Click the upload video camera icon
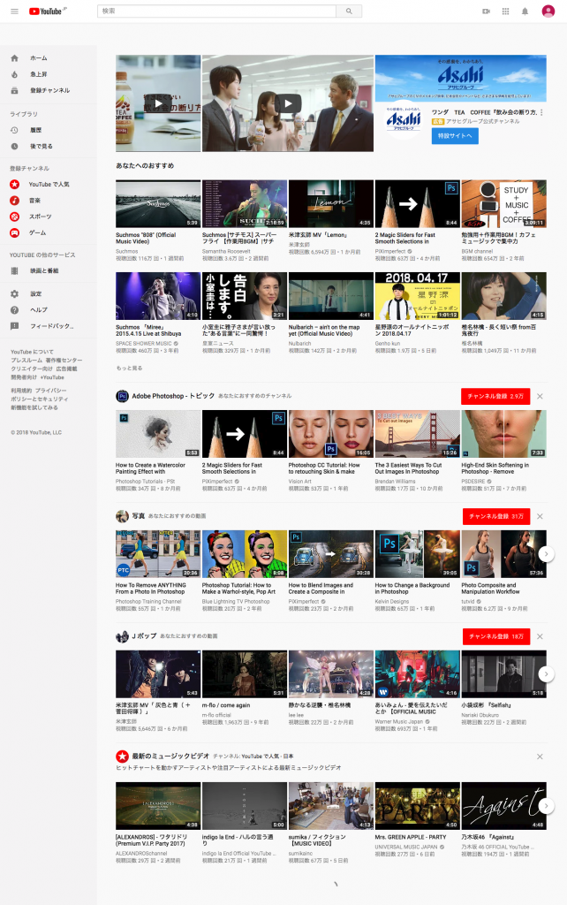This screenshot has width=567, height=905. 486,11
